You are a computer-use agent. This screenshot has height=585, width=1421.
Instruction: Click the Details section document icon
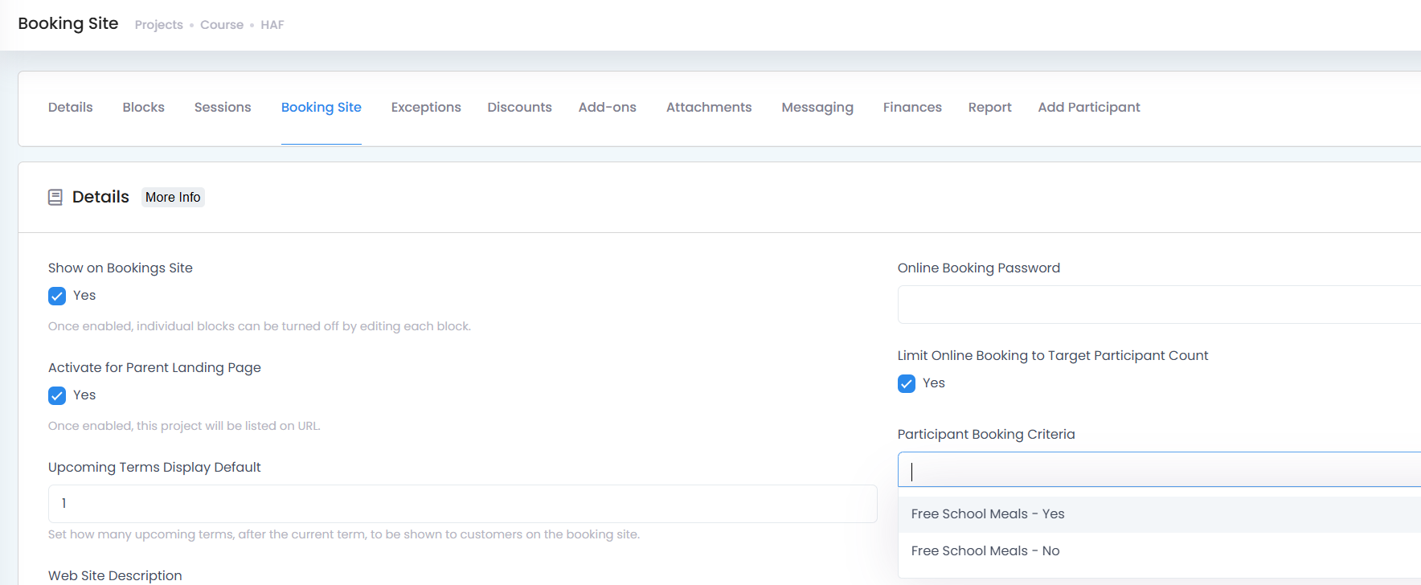point(55,197)
